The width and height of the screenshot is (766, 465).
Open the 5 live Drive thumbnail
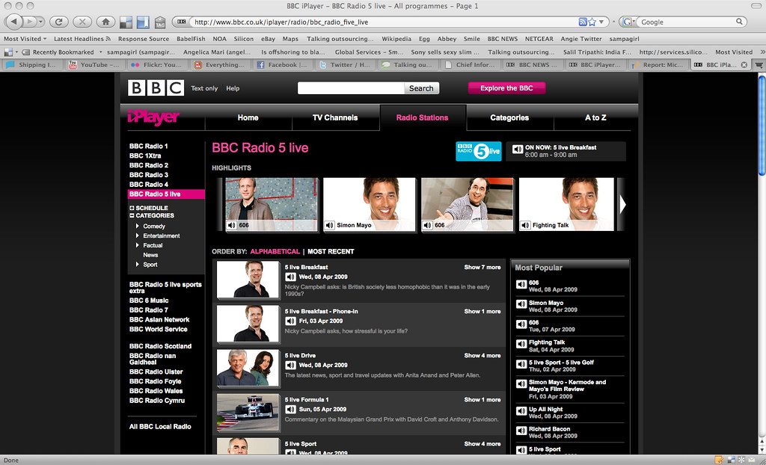(248, 368)
